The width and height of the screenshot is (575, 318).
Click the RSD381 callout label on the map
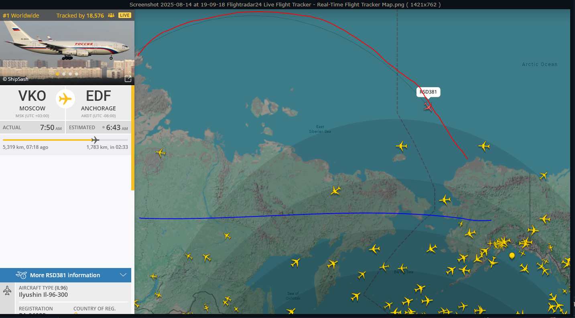pos(428,92)
